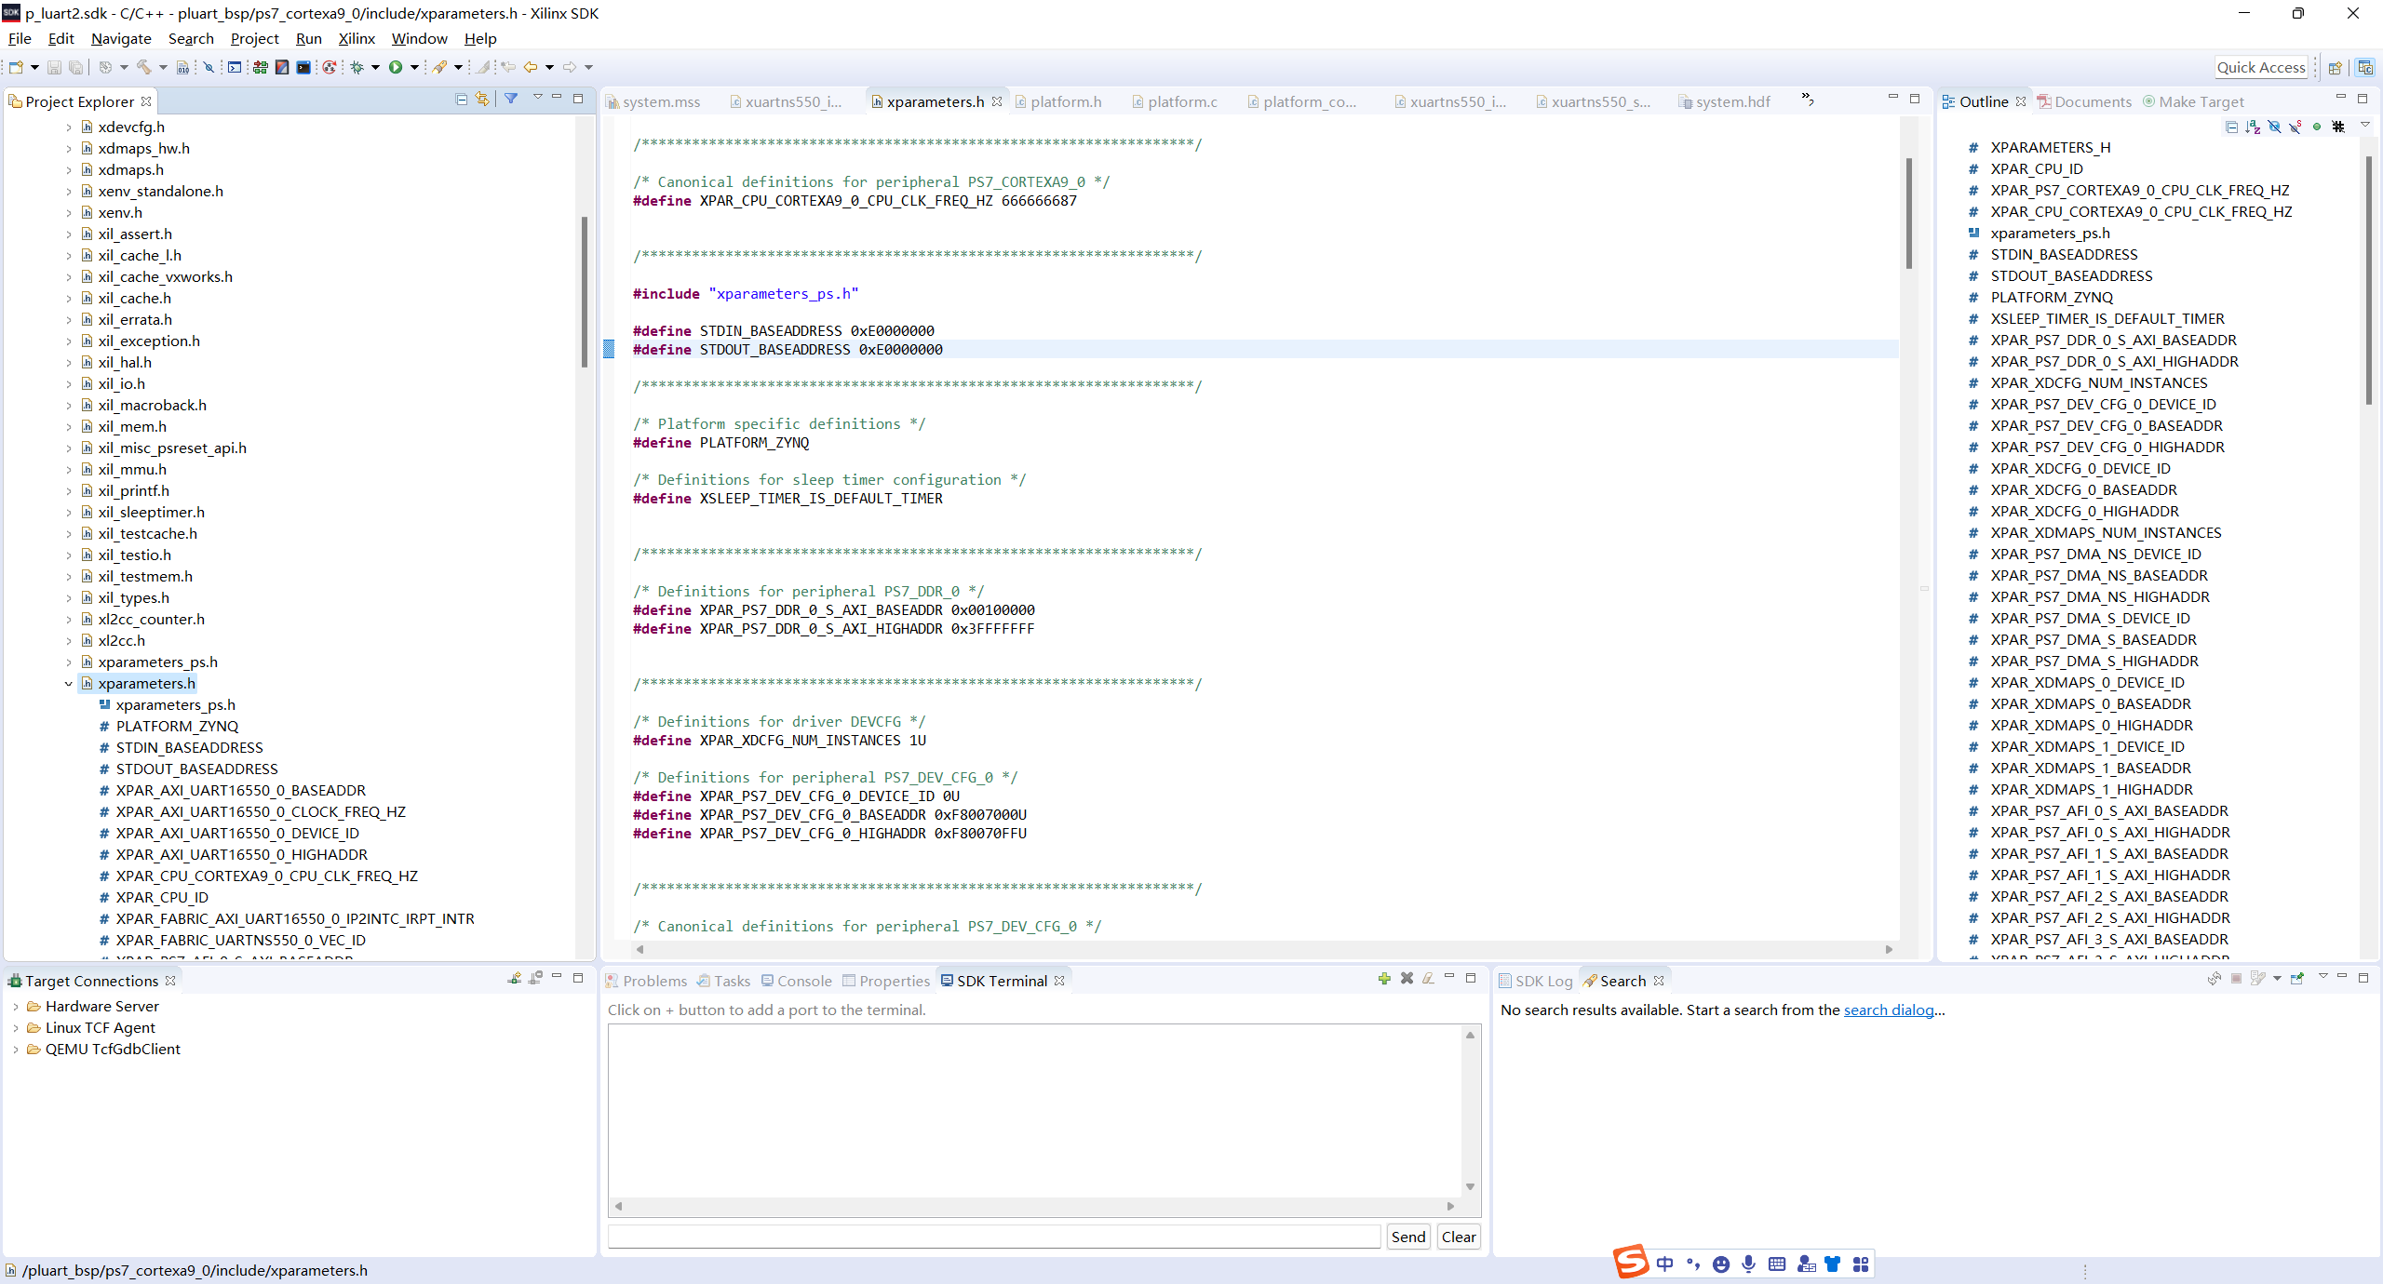Click the green Run toolbar icon
2383x1284 pixels.
[x=397, y=67]
